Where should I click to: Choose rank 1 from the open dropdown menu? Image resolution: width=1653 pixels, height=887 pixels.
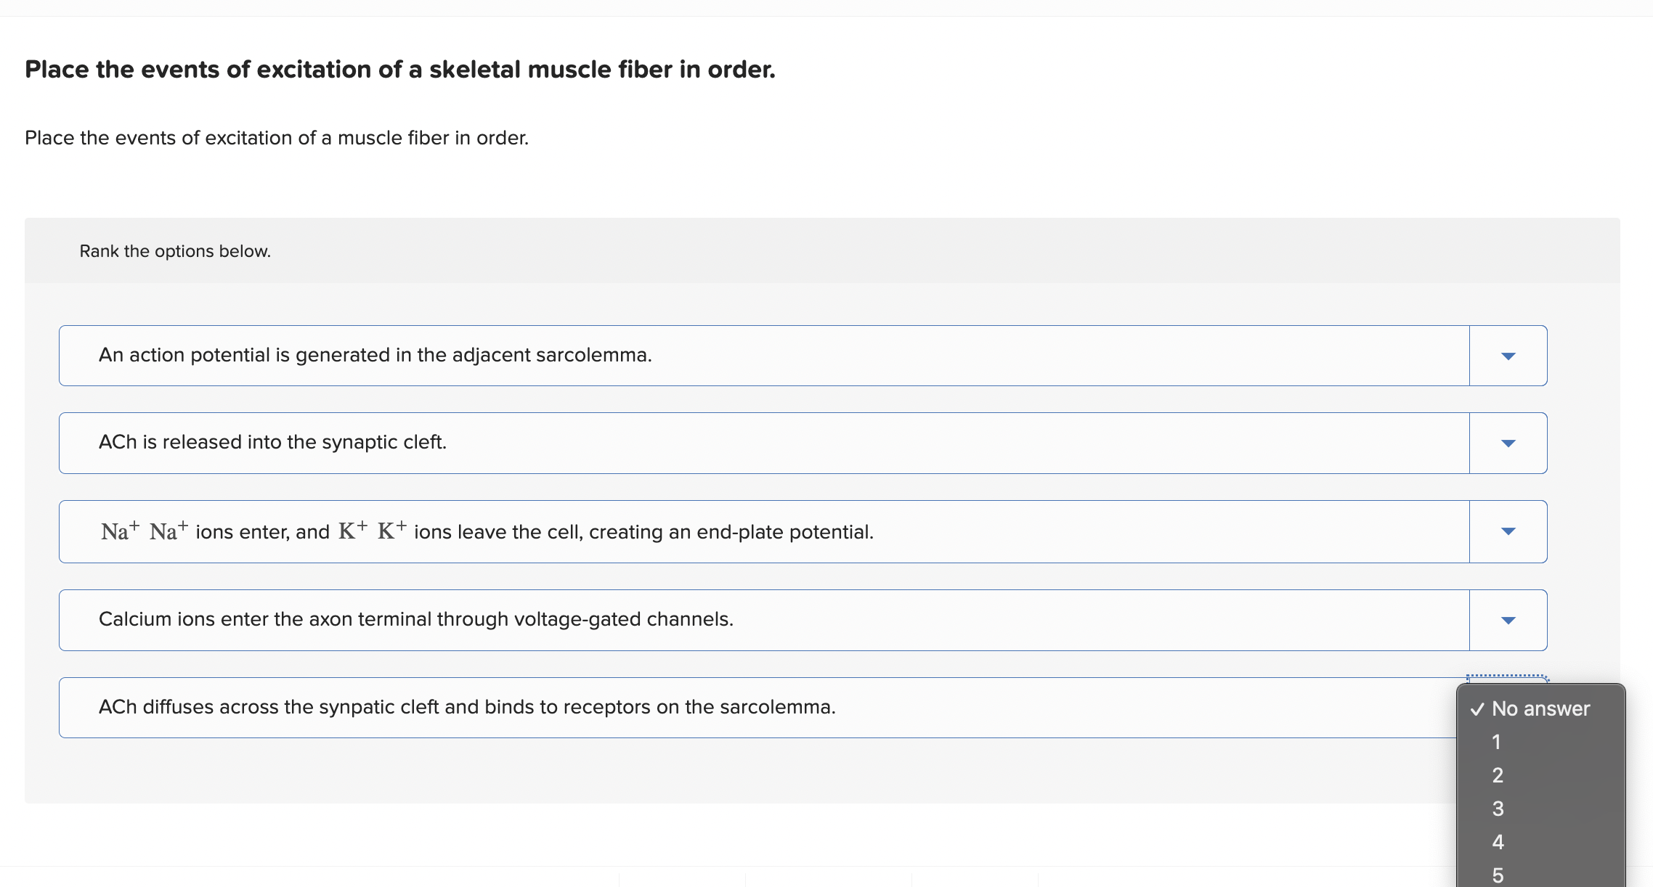pyautogui.click(x=1496, y=742)
